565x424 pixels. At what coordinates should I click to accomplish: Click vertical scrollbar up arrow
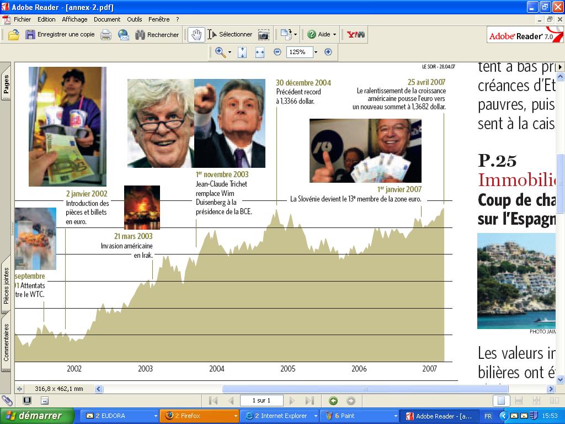(x=560, y=76)
